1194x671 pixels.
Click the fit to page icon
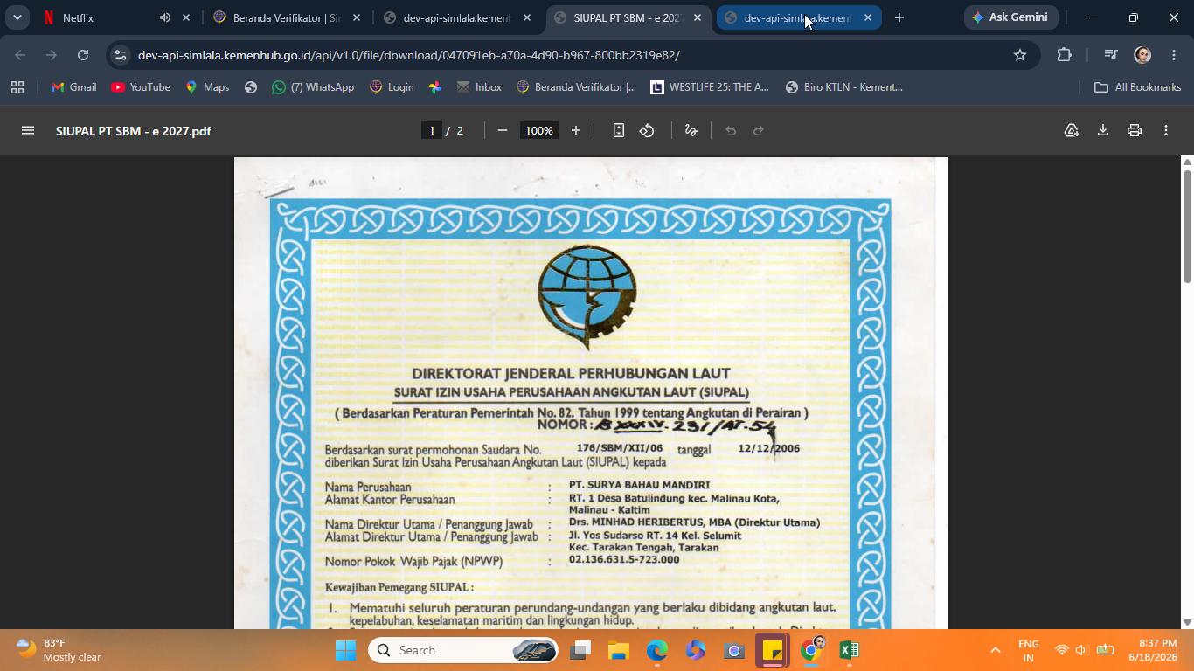618,130
